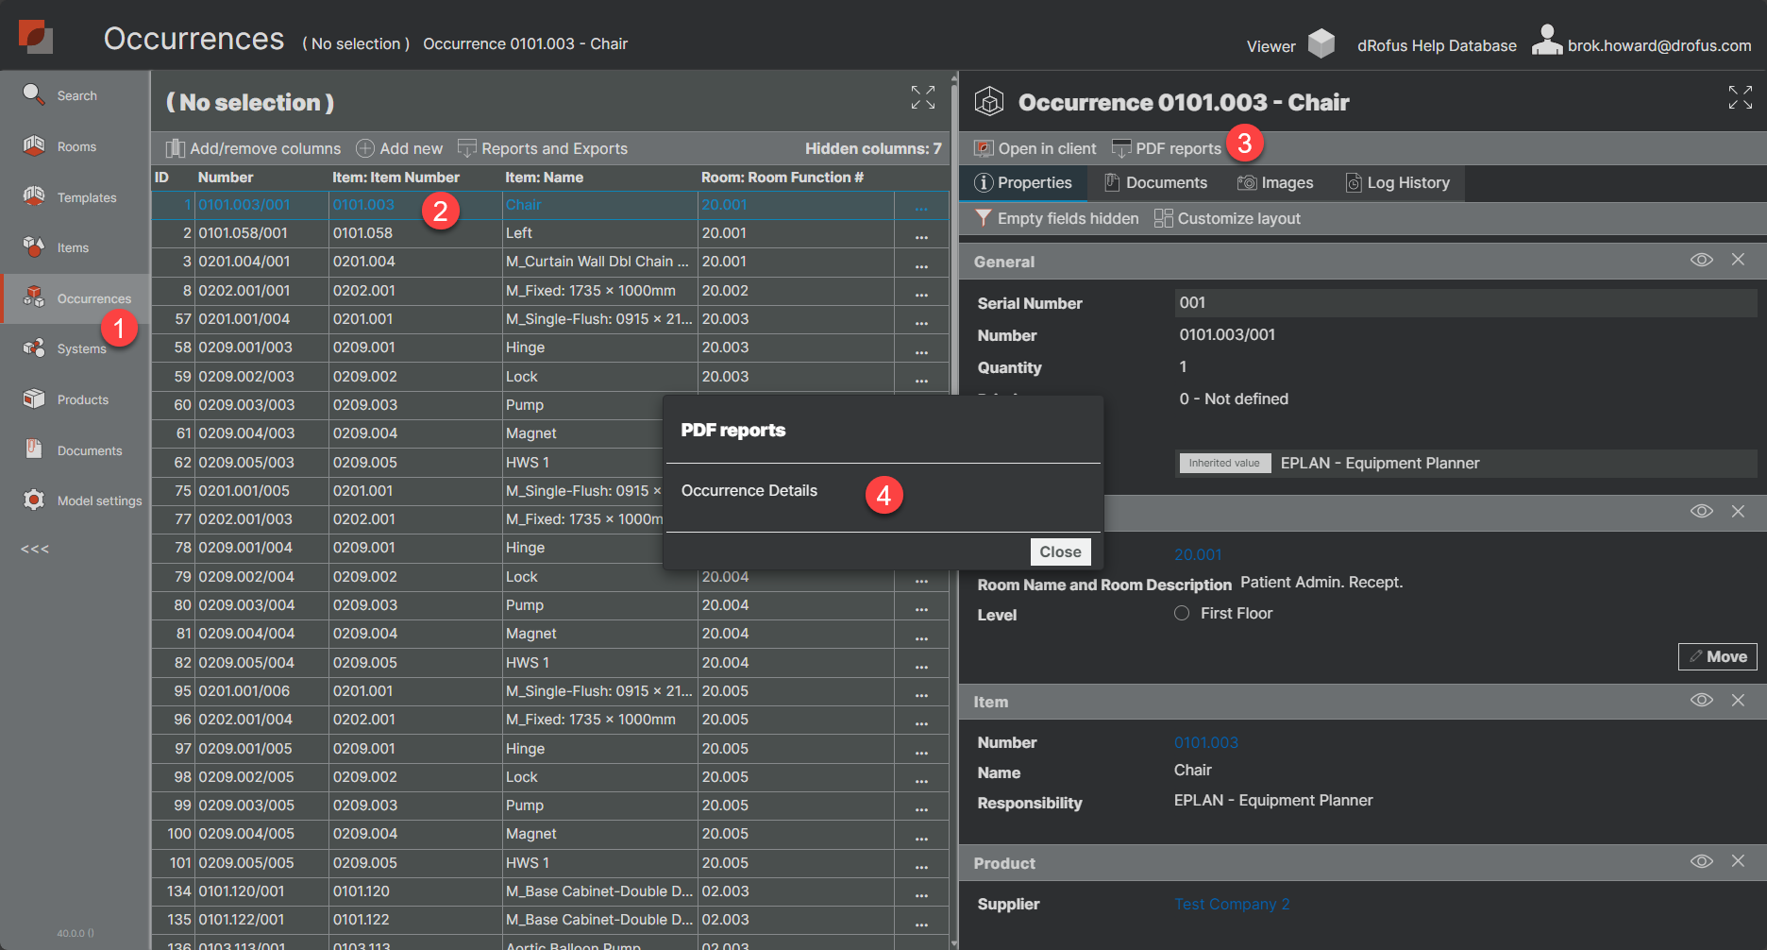Open Add/remove columns tool
Viewport: 1767px width, 950px height.
coord(253,148)
